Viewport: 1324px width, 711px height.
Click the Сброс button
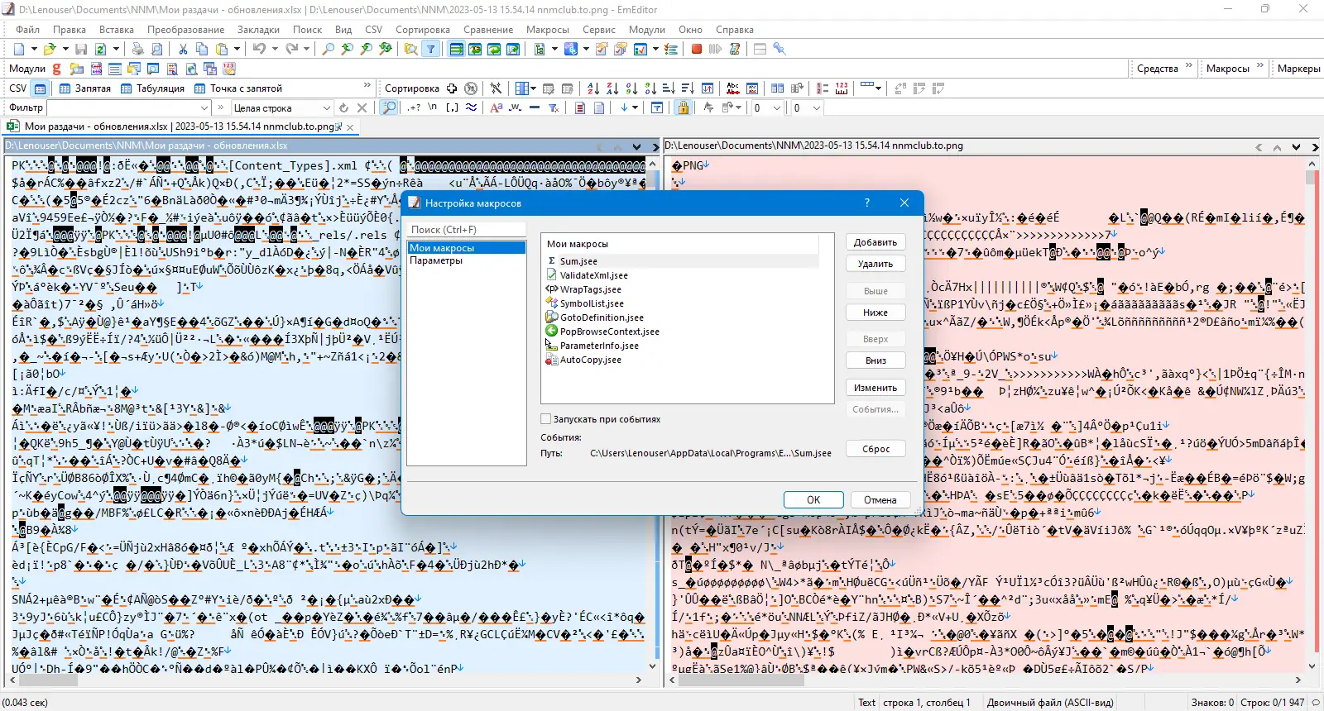pos(875,449)
